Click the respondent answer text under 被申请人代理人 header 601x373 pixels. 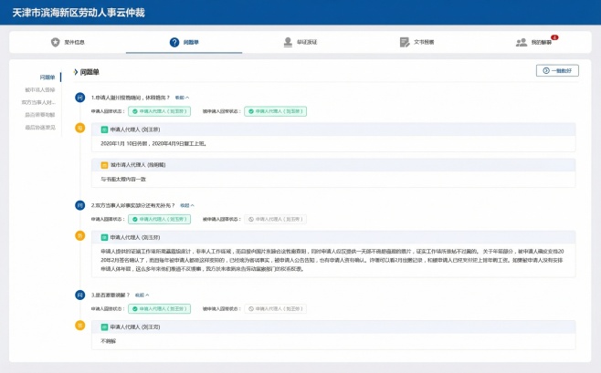[123, 179]
